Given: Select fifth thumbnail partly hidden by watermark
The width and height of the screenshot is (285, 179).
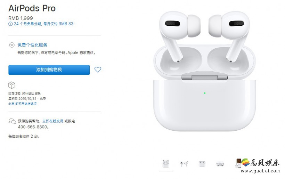Looking at the screenshot, I should 238,163.
